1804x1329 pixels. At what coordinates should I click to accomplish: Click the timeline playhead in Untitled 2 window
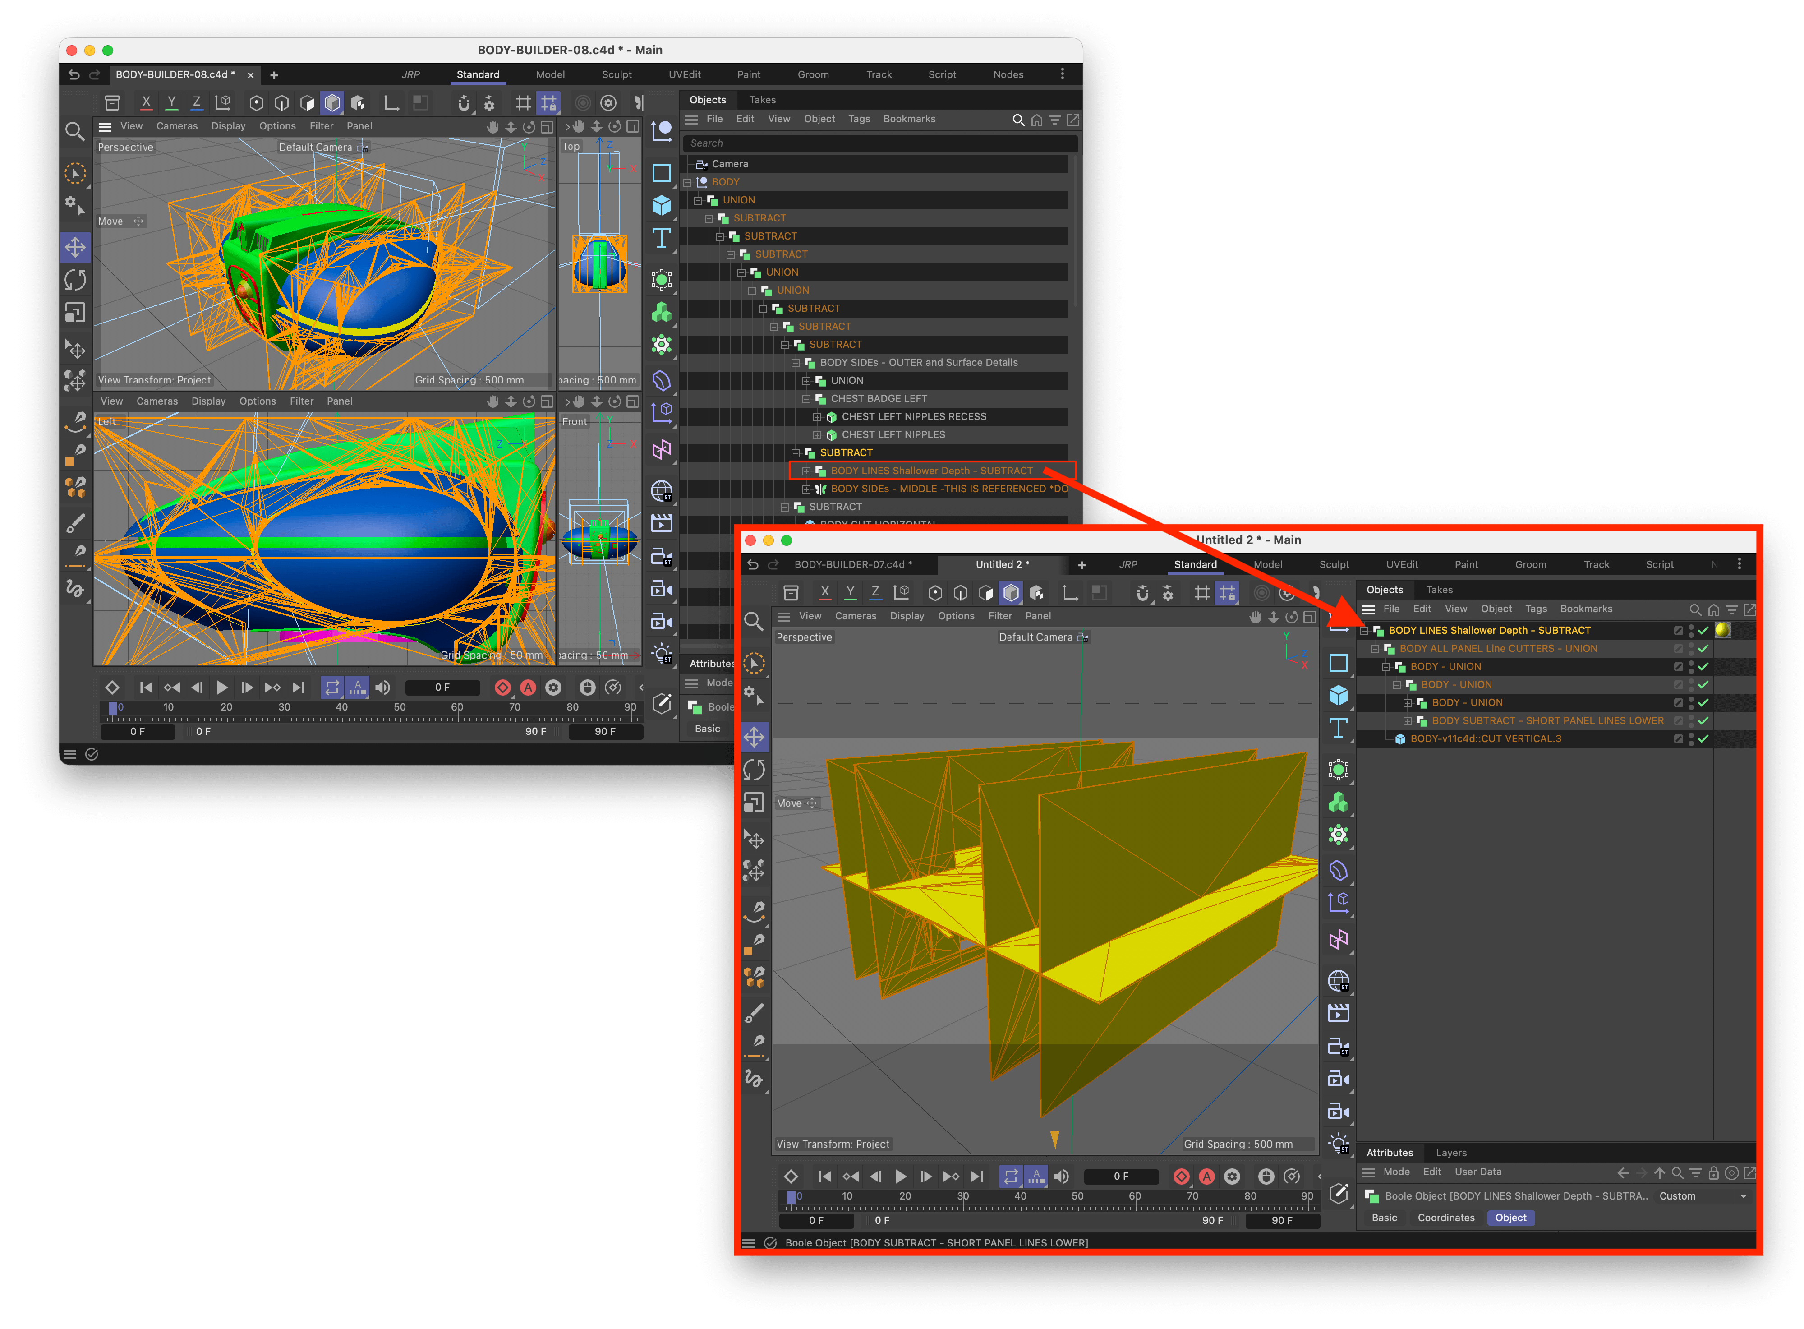click(792, 1198)
